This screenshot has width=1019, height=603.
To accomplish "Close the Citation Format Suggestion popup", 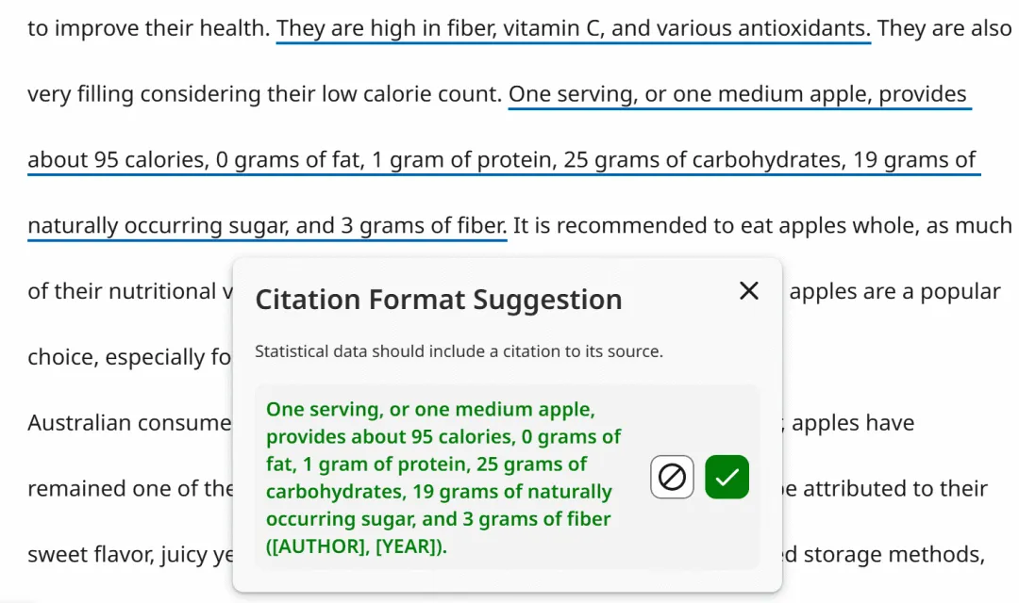I will pos(749,290).
